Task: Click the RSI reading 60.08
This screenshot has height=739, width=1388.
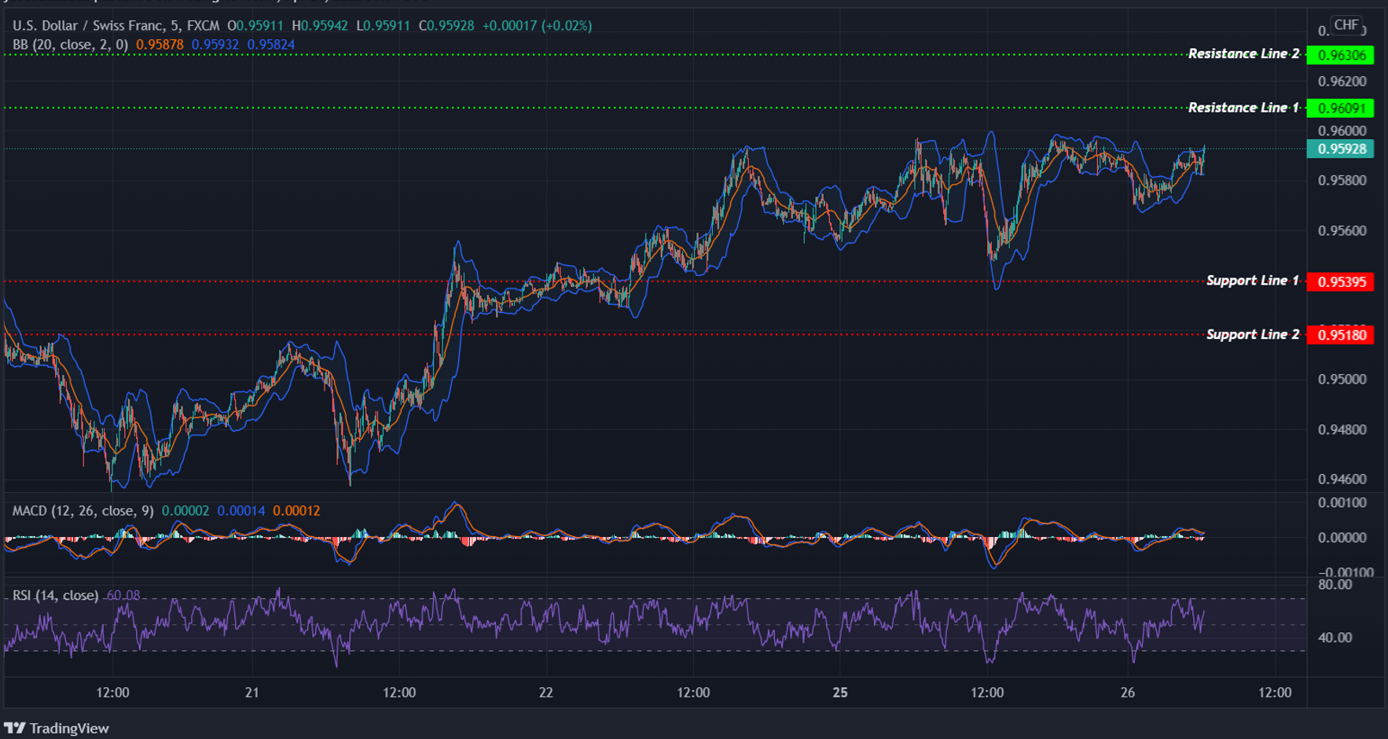Action: [x=122, y=596]
